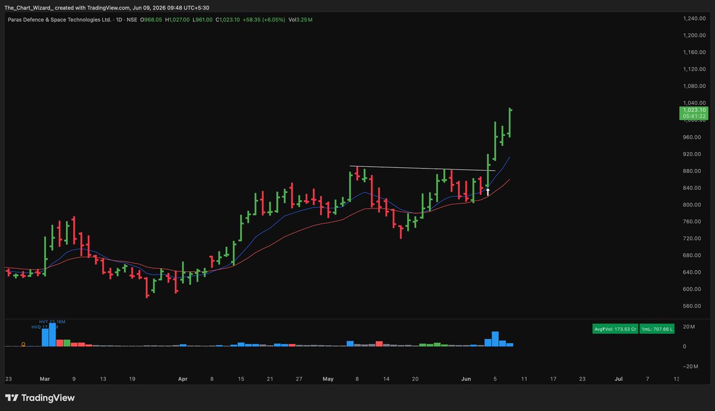Image resolution: width=715 pixels, height=411 pixels.
Task: Click the '960.00' price axis label
Action: click(691, 137)
